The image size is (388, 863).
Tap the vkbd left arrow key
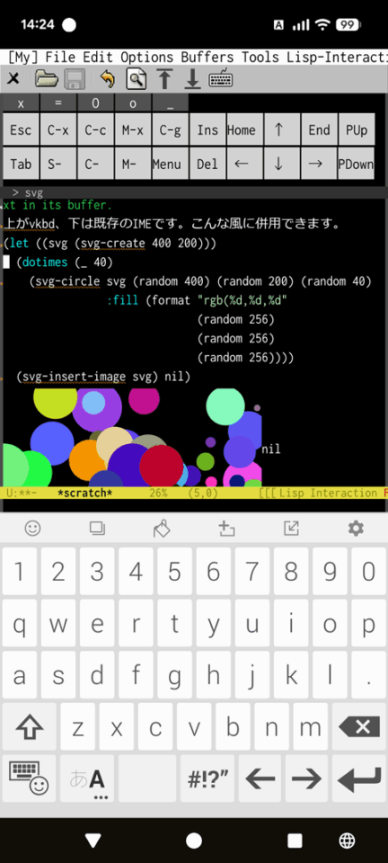click(x=244, y=164)
